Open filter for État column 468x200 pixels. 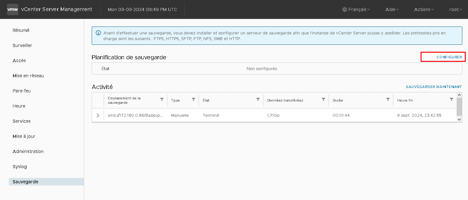[258, 99]
